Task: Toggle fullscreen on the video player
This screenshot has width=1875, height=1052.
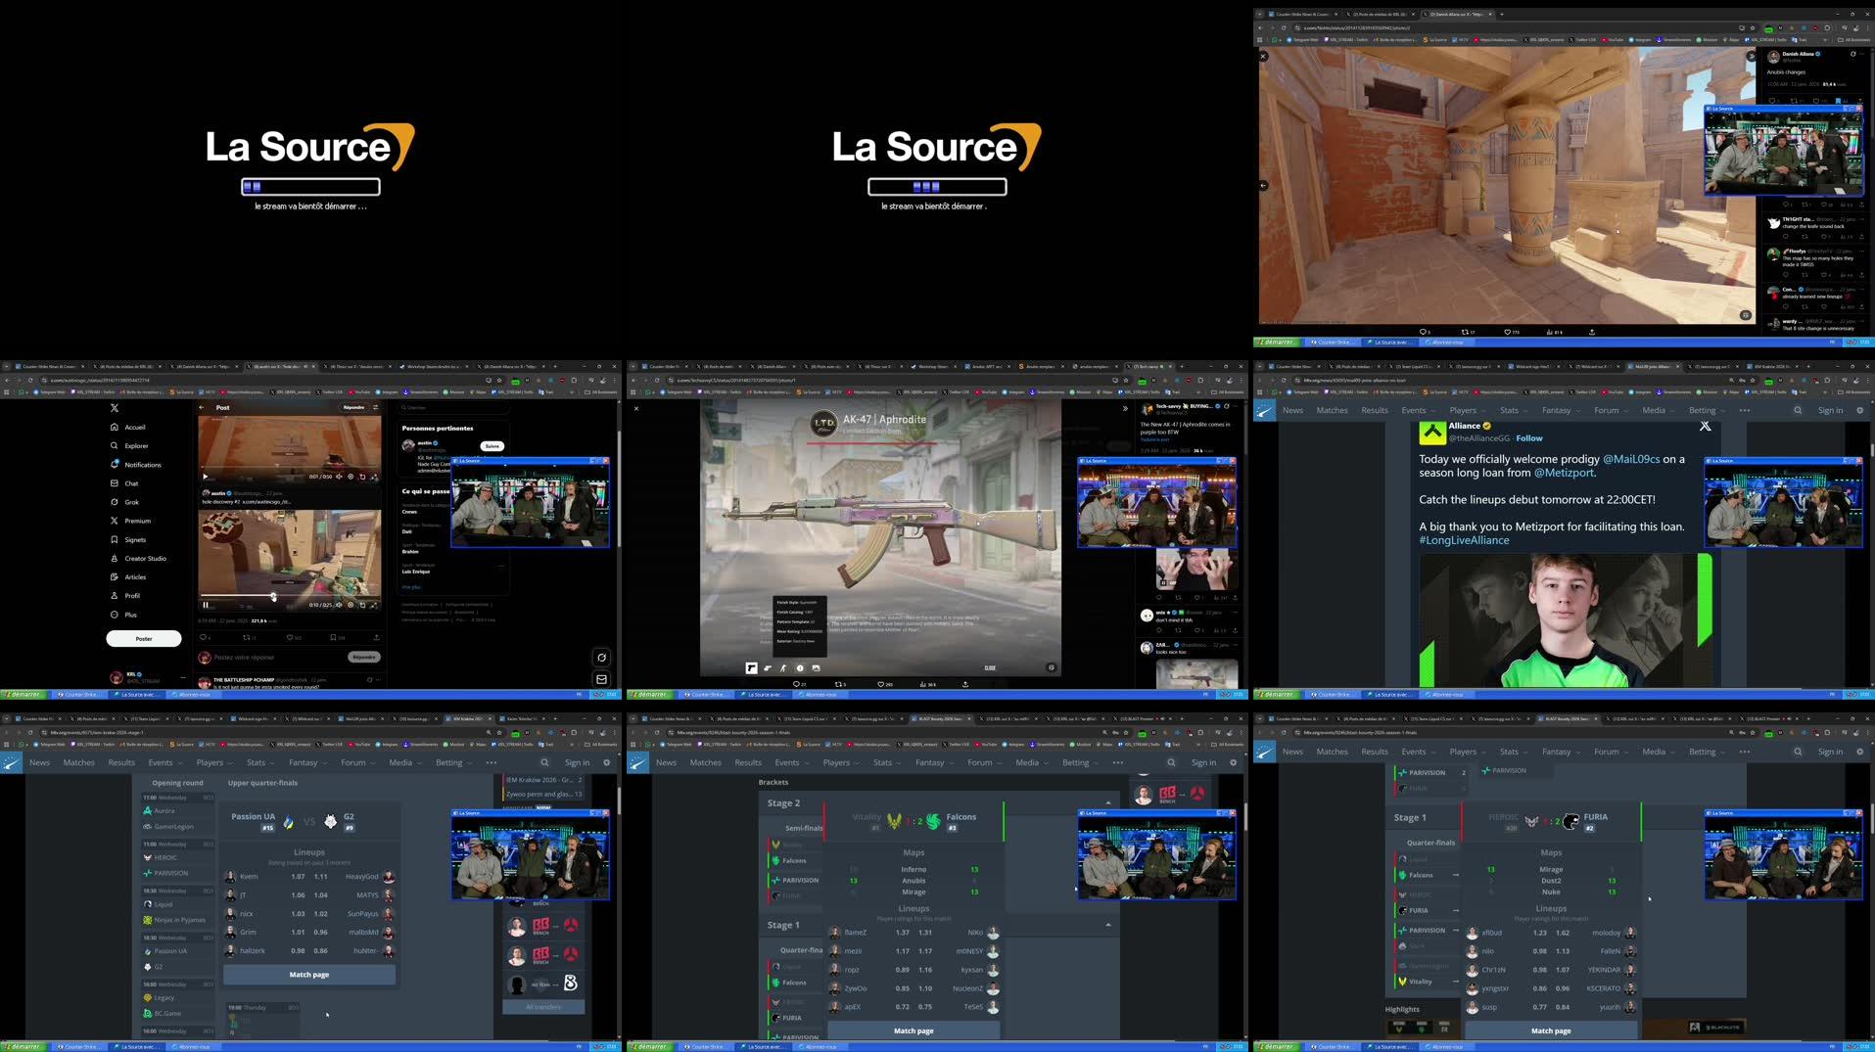Action: click(375, 607)
